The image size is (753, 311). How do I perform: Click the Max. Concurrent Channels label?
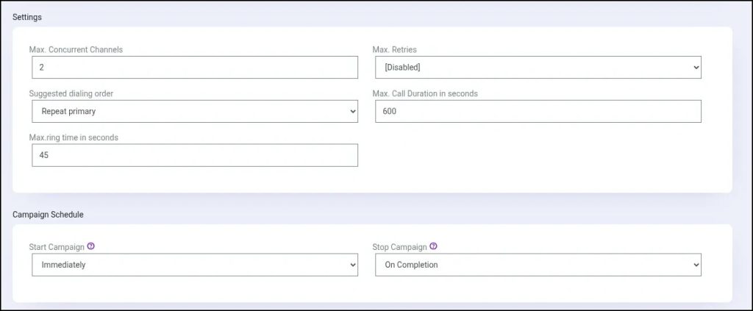pyautogui.click(x=76, y=50)
